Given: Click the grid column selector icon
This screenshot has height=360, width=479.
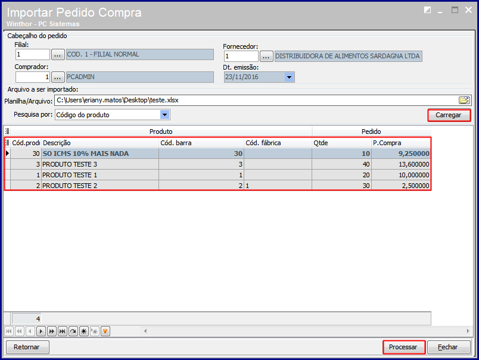Looking at the screenshot, I should (x=8, y=143).
